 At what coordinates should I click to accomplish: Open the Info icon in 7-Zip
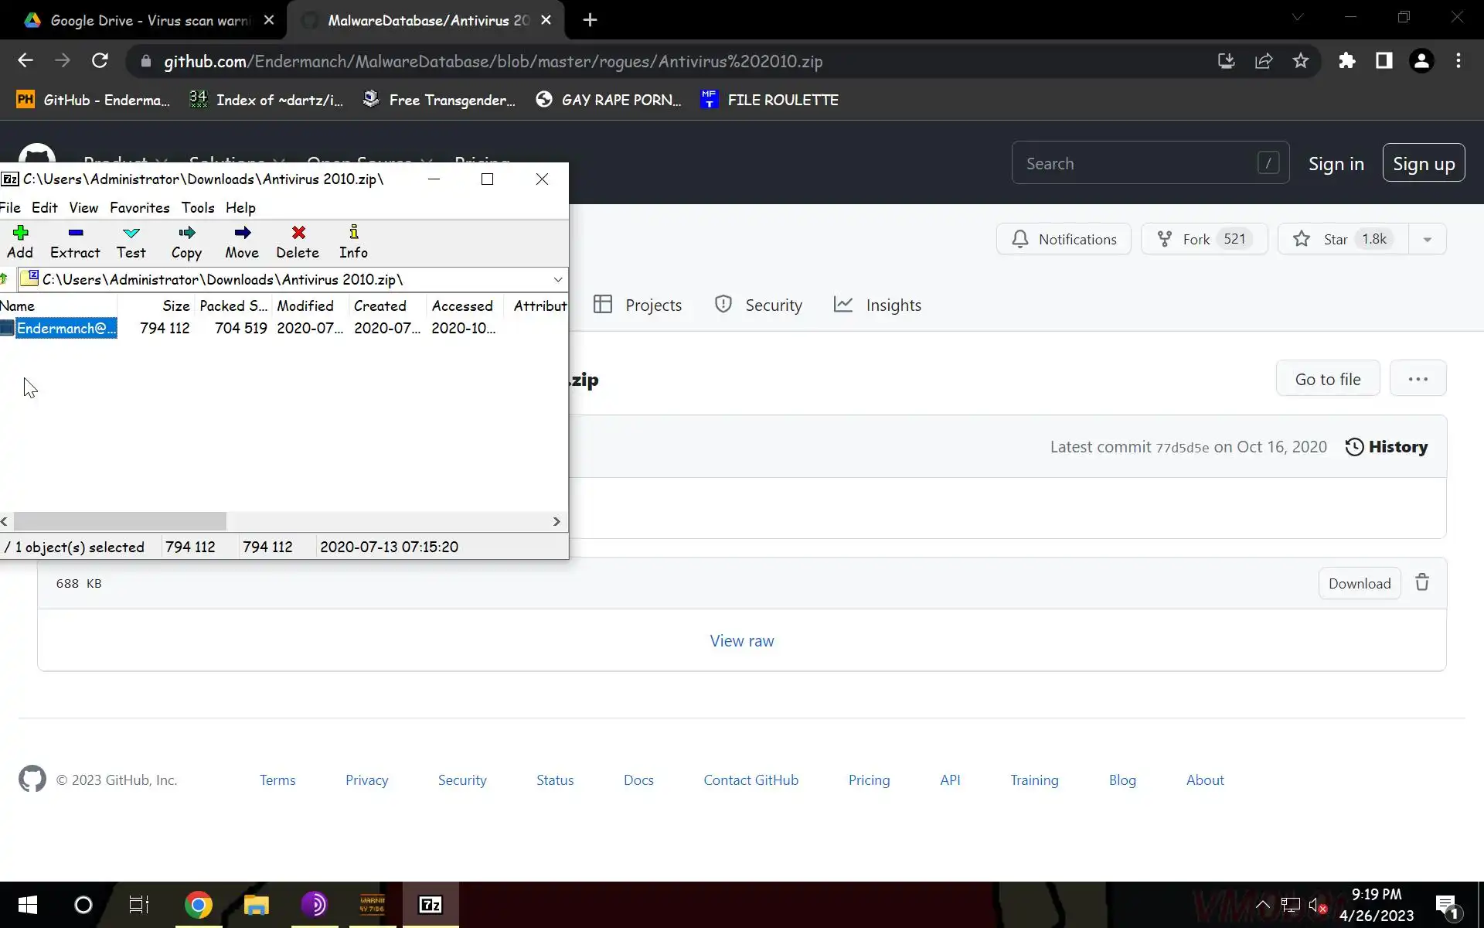[x=353, y=234]
